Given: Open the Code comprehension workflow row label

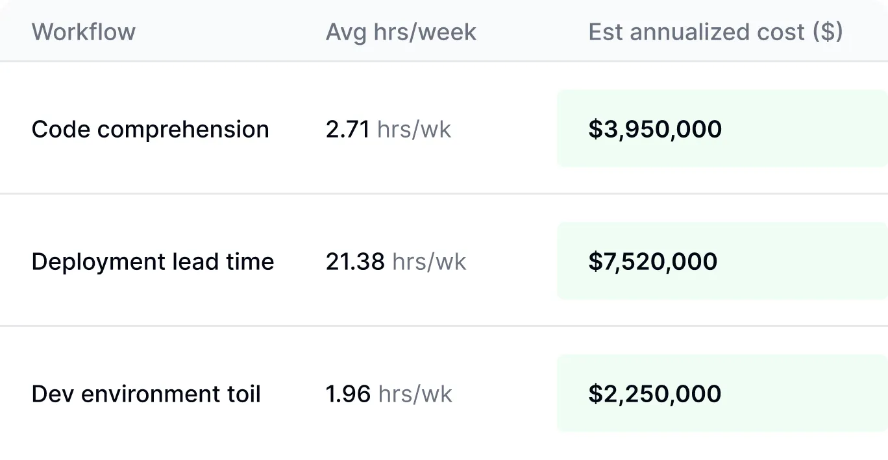Looking at the screenshot, I should tap(150, 129).
